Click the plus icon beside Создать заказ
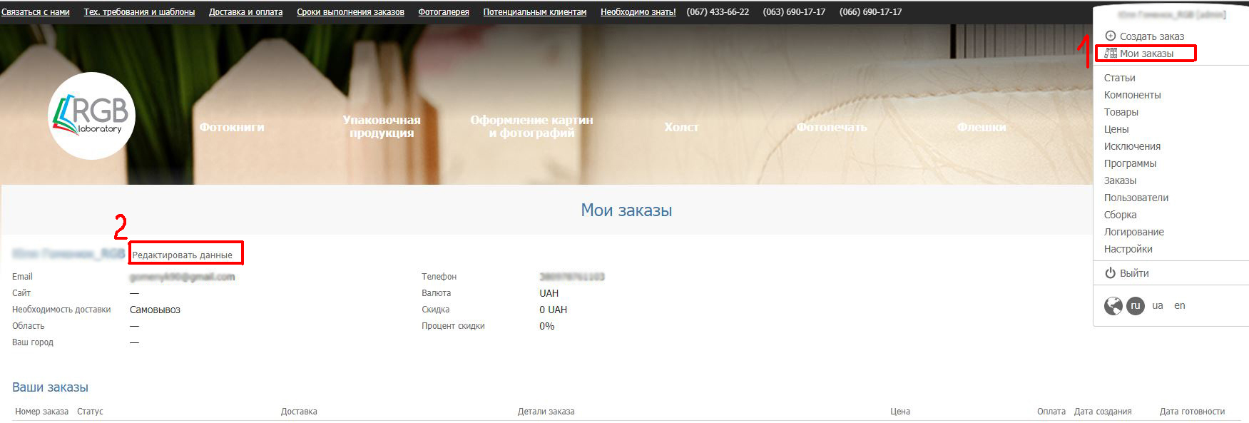Image resolution: width=1249 pixels, height=423 pixels. pos(1110,36)
